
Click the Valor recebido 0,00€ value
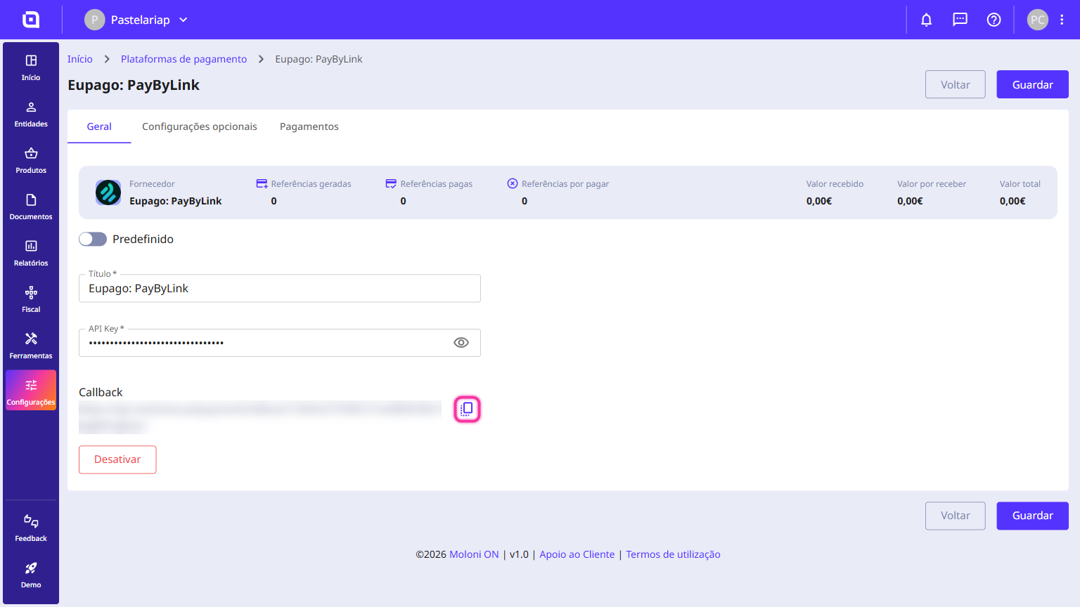[x=819, y=201]
